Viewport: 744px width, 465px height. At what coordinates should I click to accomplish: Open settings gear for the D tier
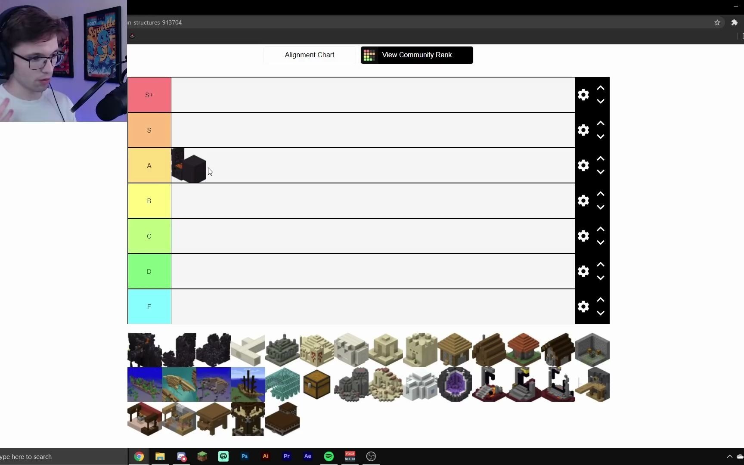[583, 271]
